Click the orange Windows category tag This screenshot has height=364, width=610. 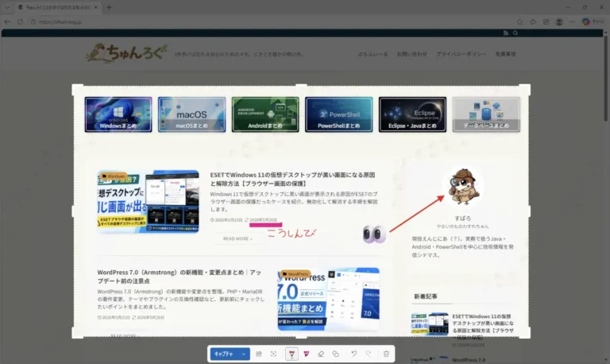[x=114, y=176]
